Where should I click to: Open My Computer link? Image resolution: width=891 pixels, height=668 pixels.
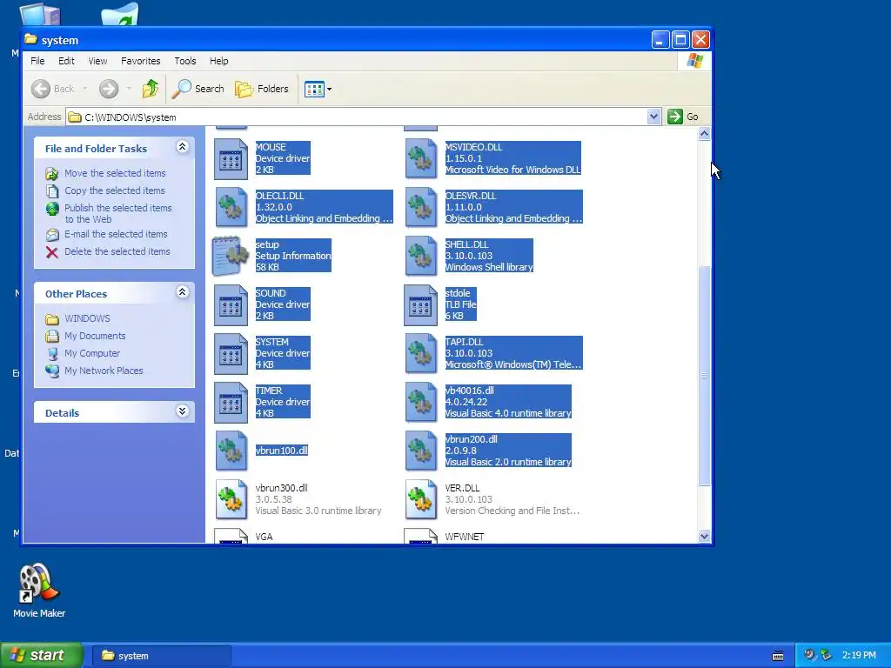click(92, 353)
